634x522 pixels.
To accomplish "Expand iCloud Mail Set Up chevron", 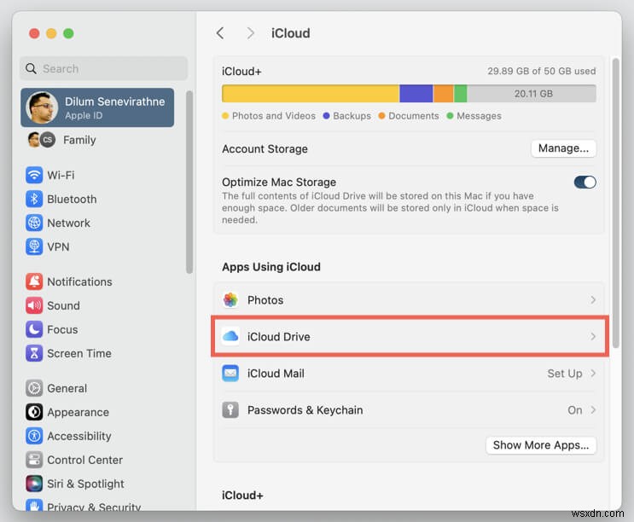I will [593, 374].
